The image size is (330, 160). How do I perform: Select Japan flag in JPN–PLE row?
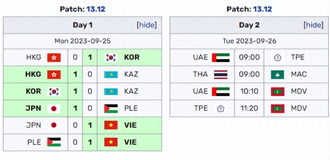(54, 108)
